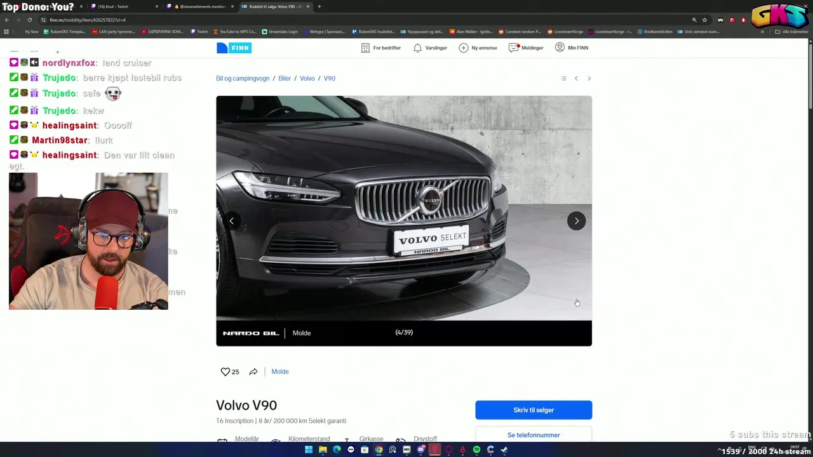Click Se telefonnummer button
This screenshot has width=813, height=457.
click(534, 435)
